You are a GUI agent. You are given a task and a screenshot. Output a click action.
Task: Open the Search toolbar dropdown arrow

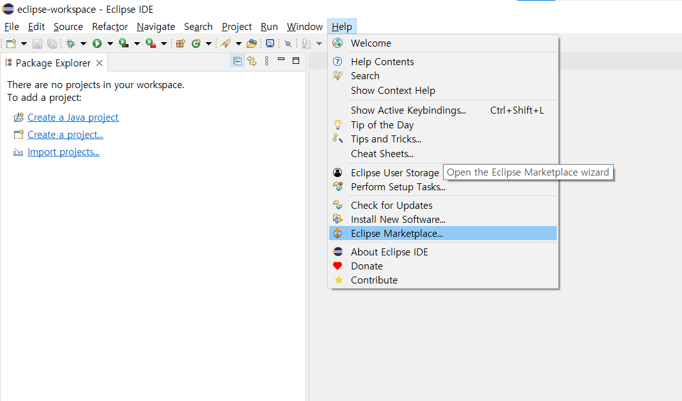[238, 43]
